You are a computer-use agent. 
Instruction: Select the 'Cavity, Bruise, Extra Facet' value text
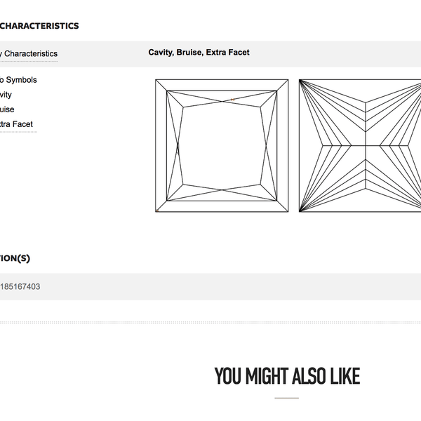[199, 53]
